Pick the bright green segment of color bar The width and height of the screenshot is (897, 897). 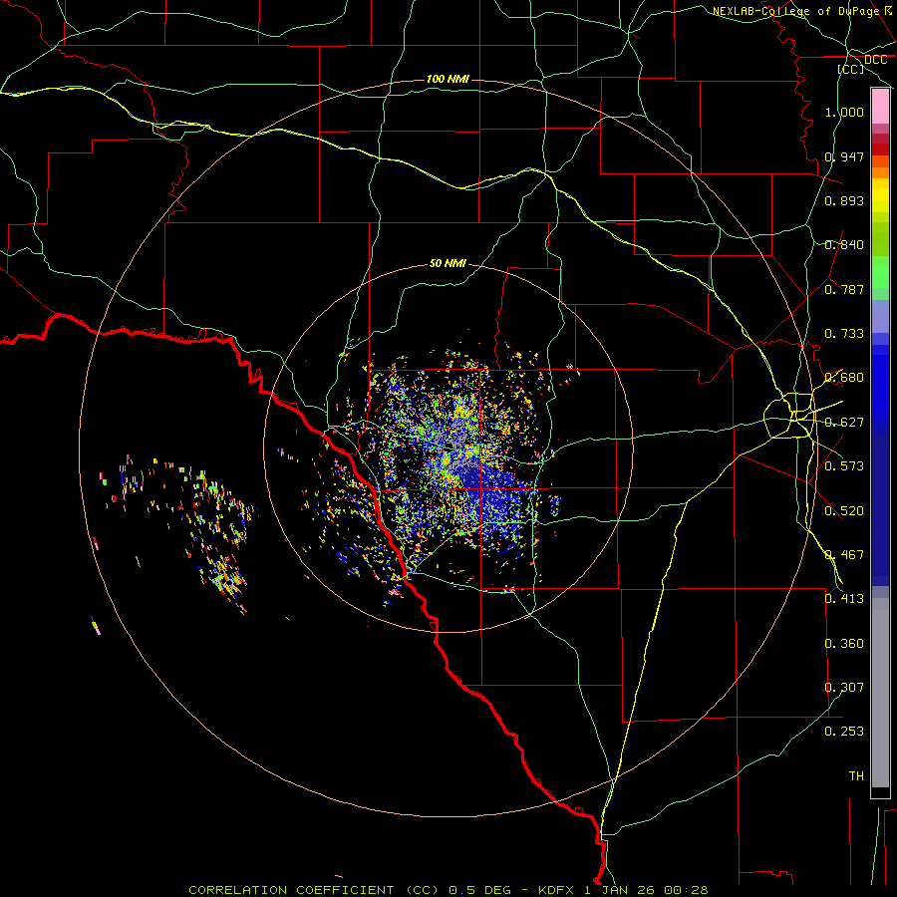click(880, 272)
